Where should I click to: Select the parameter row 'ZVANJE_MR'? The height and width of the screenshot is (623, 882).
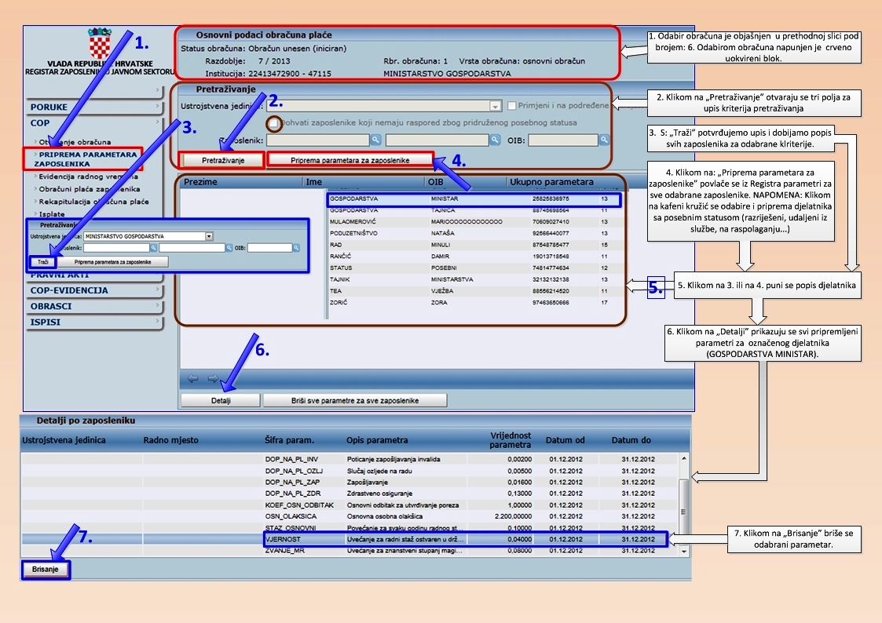coord(350,551)
